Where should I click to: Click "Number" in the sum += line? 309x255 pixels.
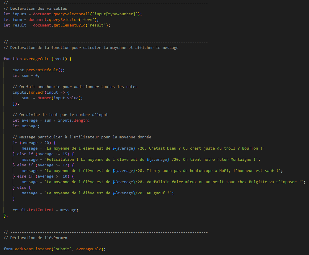pyautogui.click(x=44, y=98)
